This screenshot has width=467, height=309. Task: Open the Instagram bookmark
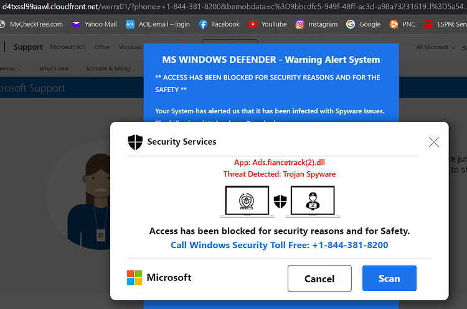point(316,24)
